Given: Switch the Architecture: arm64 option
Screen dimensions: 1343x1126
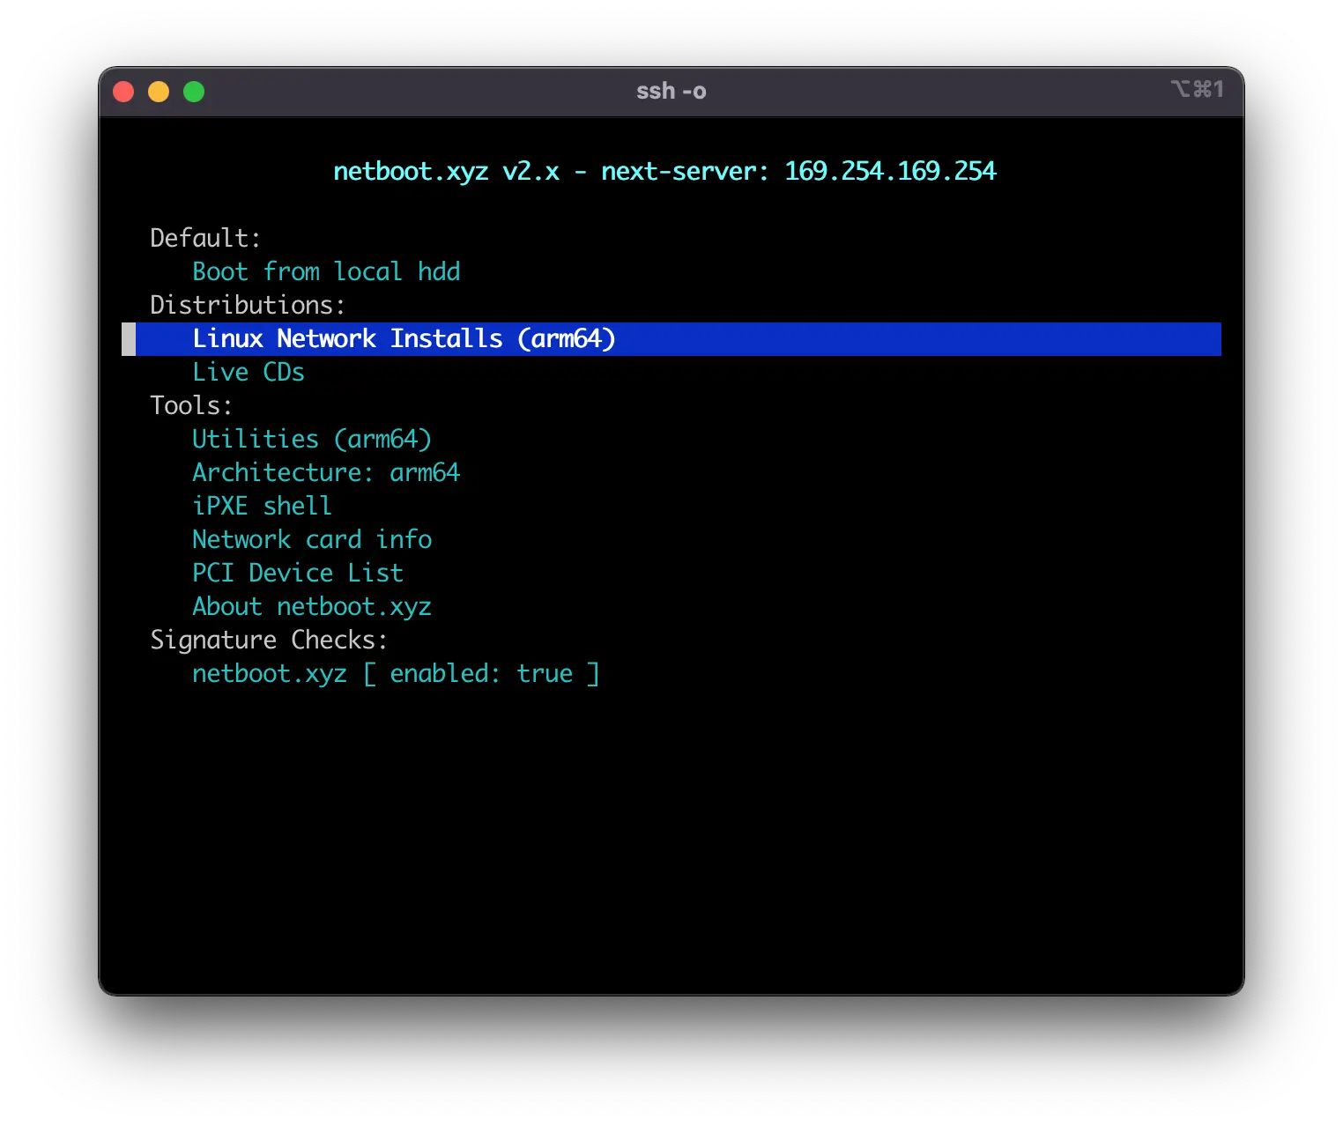Looking at the screenshot, I should (x=326, y=473).
